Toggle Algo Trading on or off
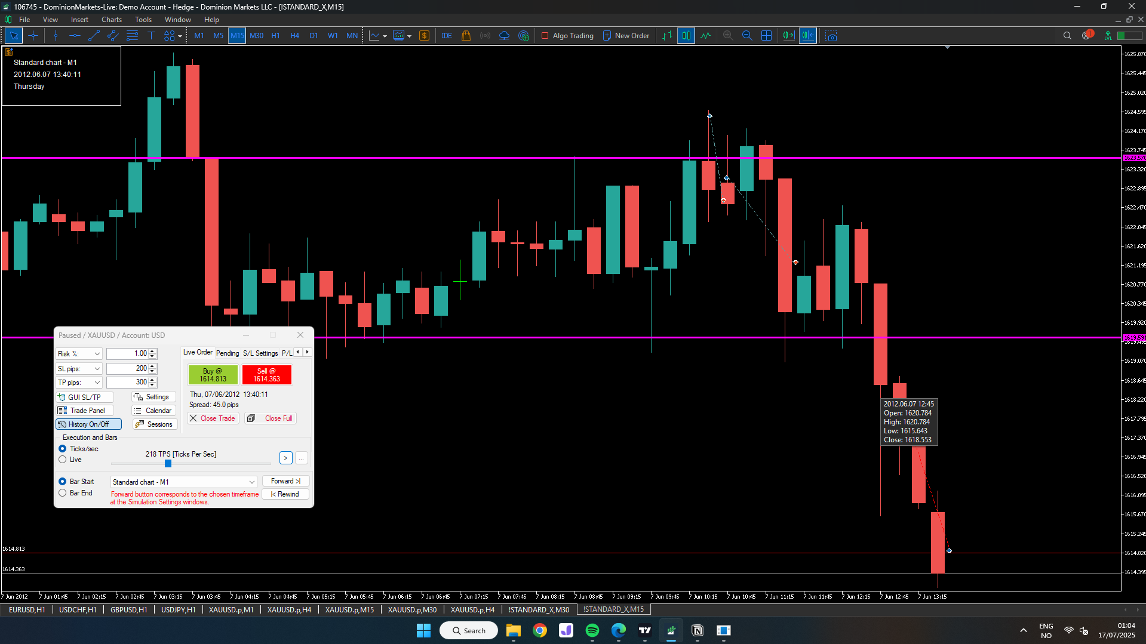This screenshot has width=1146, height=644. (567, 36)
